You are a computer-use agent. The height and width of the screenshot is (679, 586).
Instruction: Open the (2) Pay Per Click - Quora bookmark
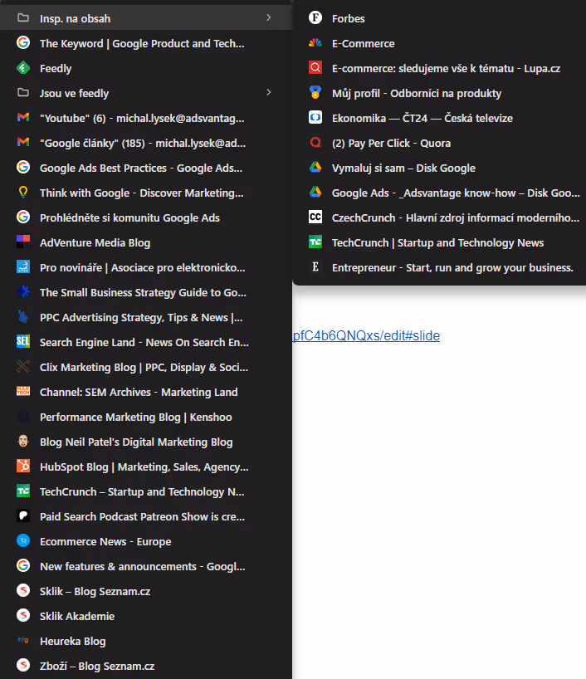coord(440,143)
